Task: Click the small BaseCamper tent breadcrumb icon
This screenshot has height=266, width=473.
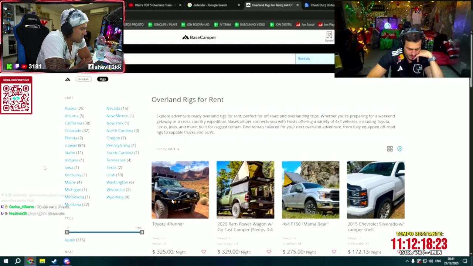Action: click(x=68, y=79)
